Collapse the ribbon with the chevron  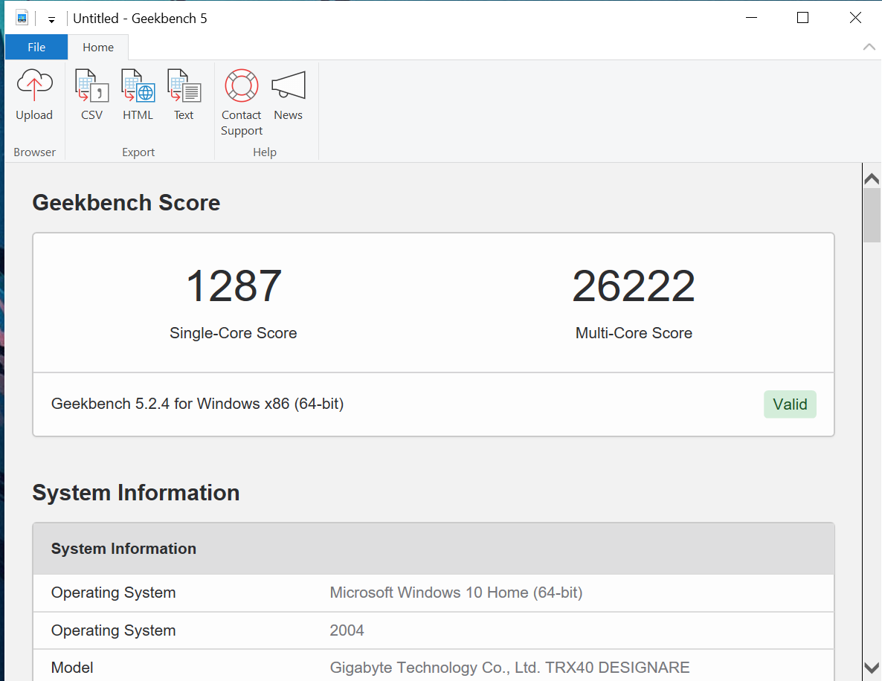click(x=869, y=48)
